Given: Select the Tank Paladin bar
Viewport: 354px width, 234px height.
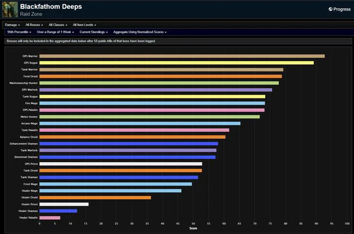Looking at the screenshot, I should [135, 130].
